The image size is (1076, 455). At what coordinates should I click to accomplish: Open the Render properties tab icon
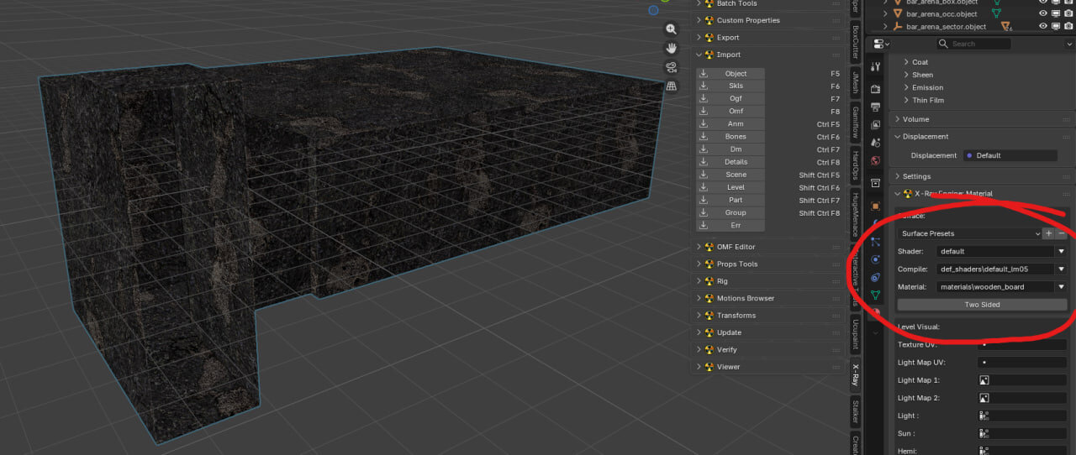[875, 89]
